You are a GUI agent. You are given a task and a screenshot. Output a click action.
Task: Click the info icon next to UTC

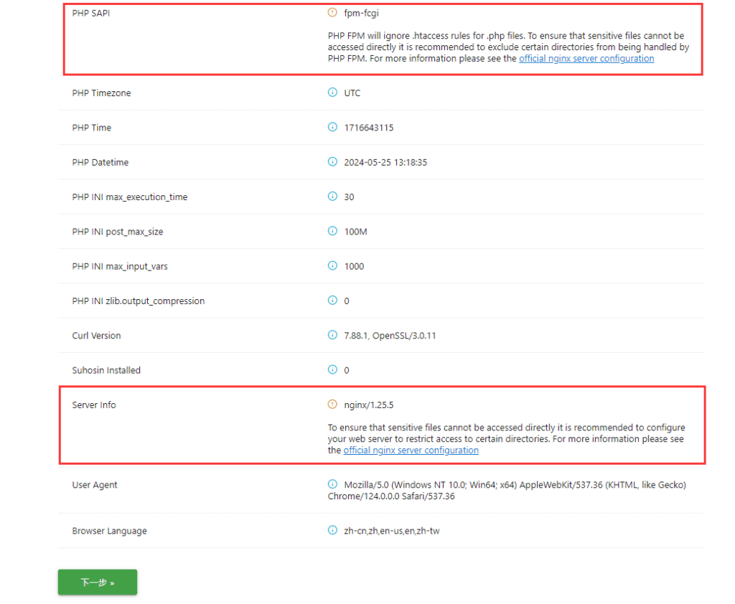pos(332,93)
